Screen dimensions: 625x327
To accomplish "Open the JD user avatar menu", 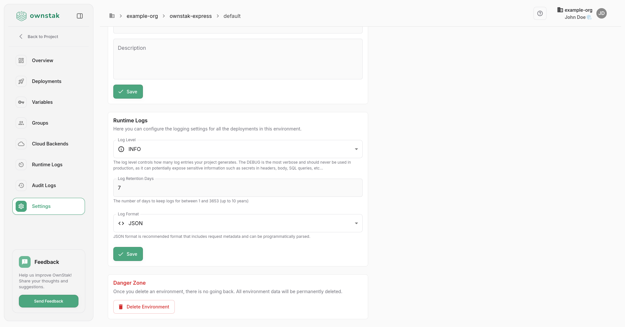I will 601,13.
